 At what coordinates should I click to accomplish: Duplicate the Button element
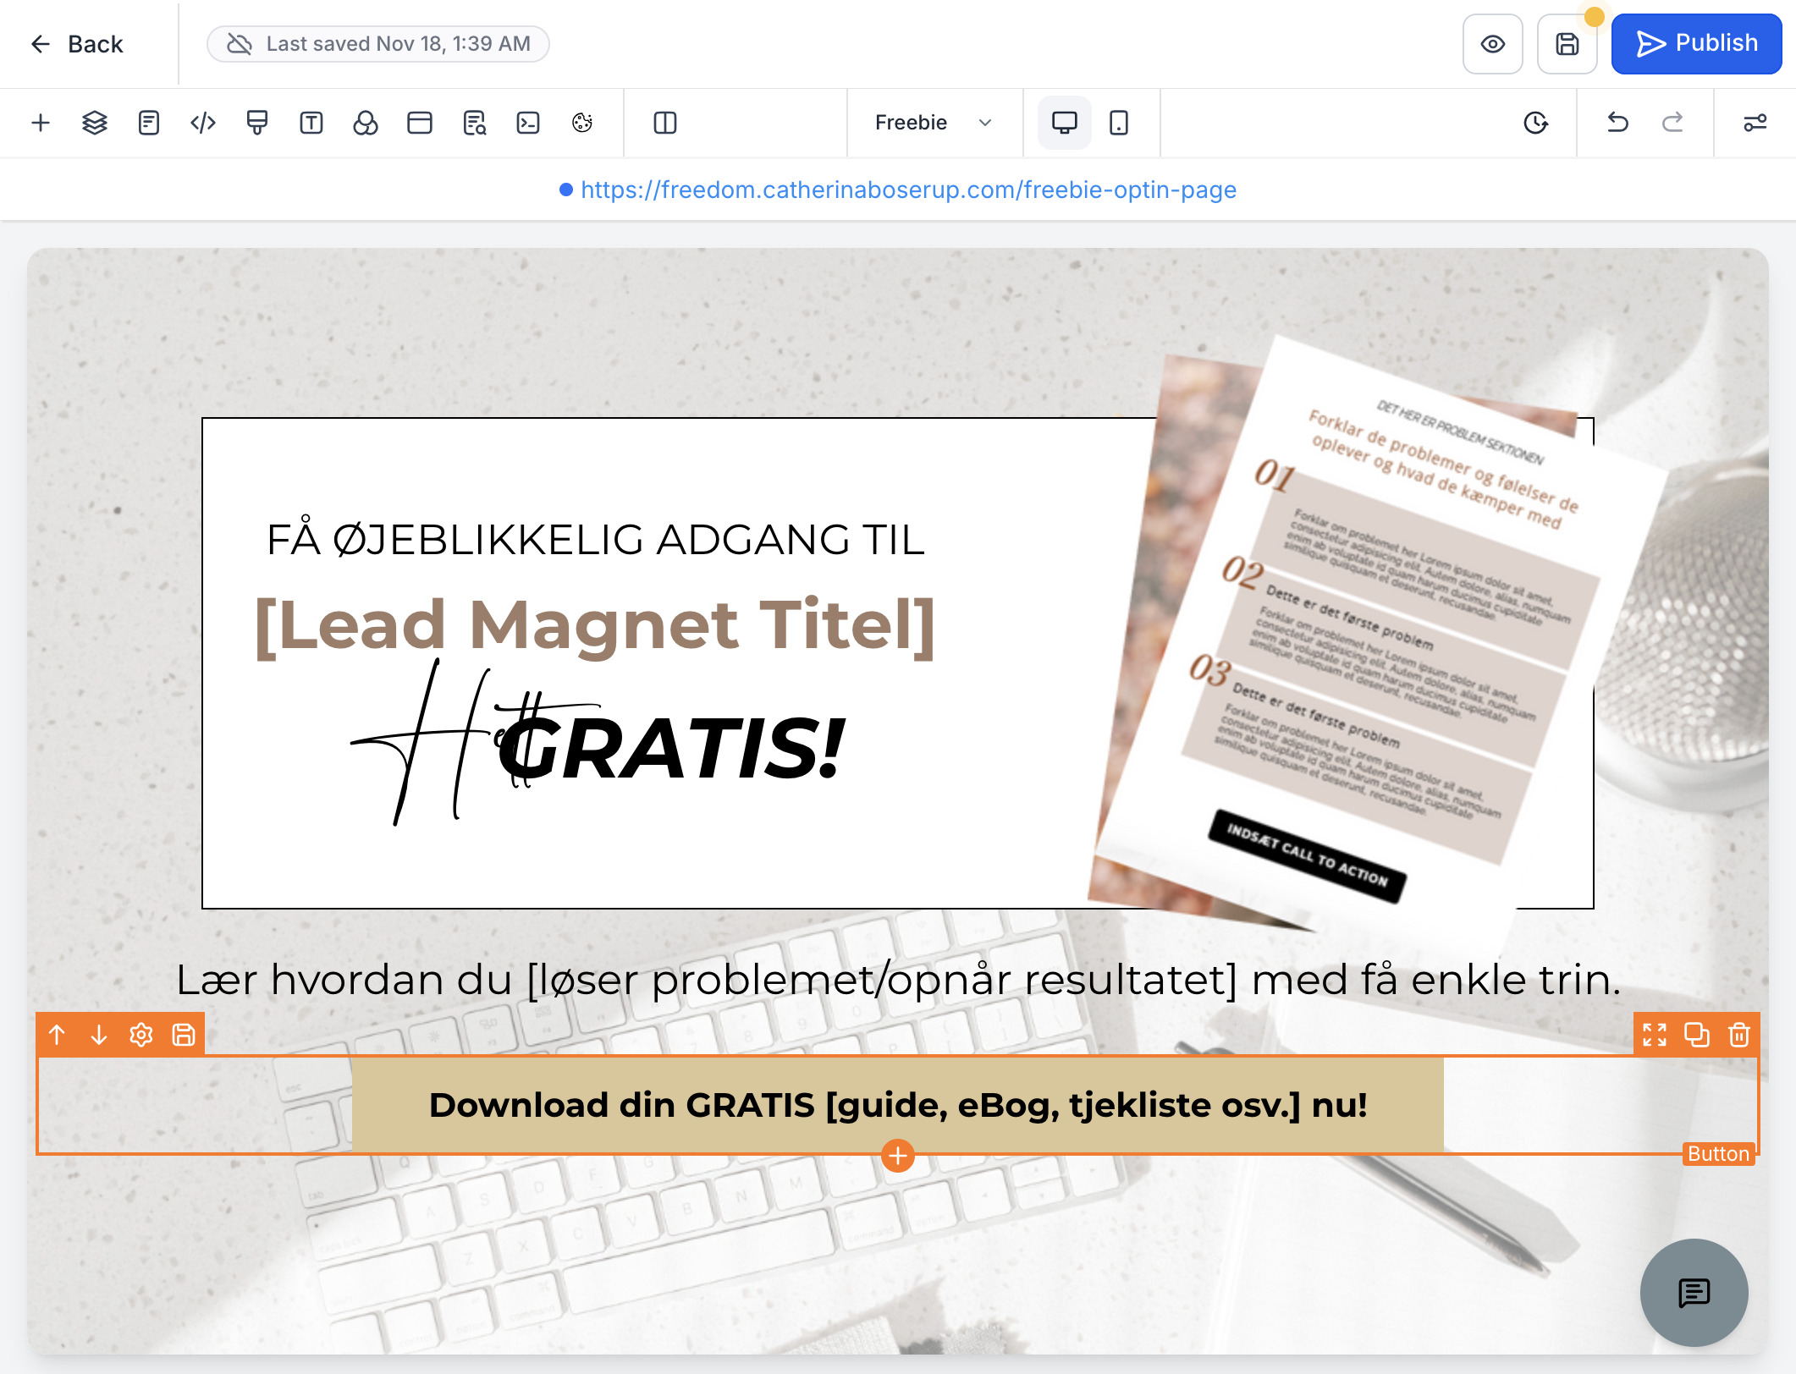pos(1697,1035)
